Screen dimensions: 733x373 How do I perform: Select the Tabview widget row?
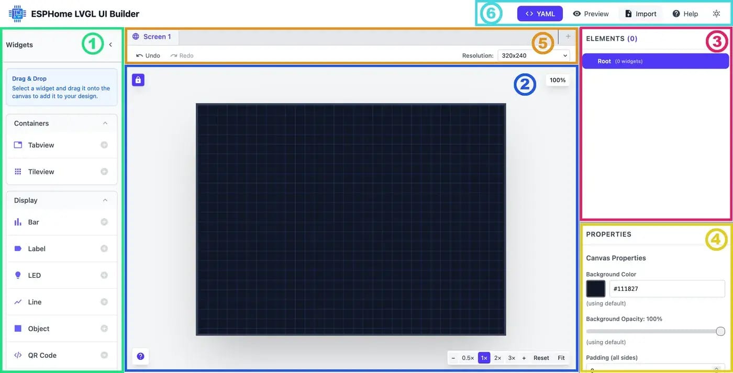tap(62, 145)
